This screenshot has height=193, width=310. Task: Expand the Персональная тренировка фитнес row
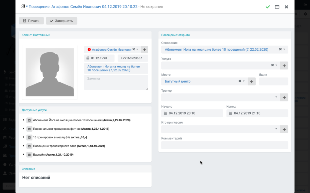23,128
